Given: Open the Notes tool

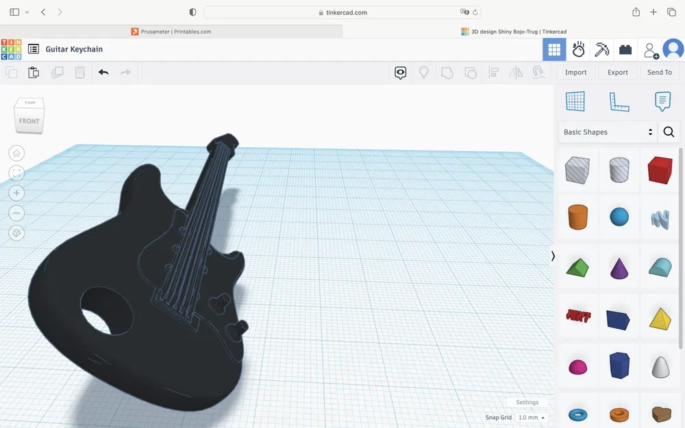Looking at the screenshot, I should (x=662, y=101).
